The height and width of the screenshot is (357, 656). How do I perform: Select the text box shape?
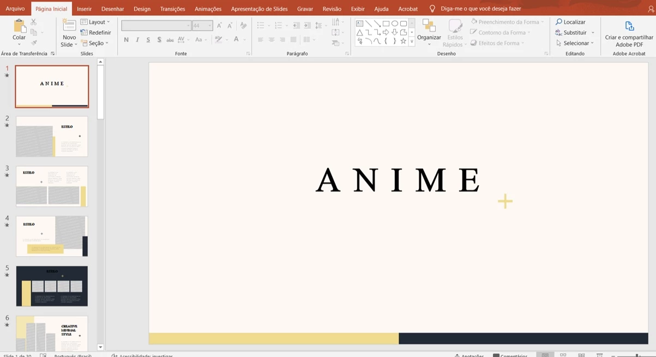pos(359,23)
